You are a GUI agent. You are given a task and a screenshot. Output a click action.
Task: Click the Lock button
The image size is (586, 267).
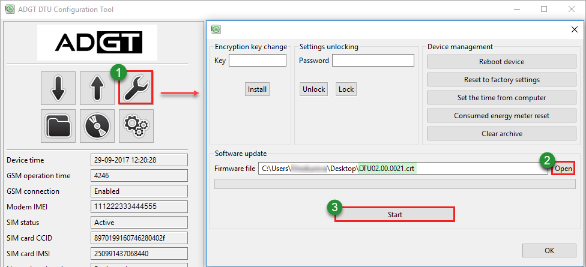[346, 89]
